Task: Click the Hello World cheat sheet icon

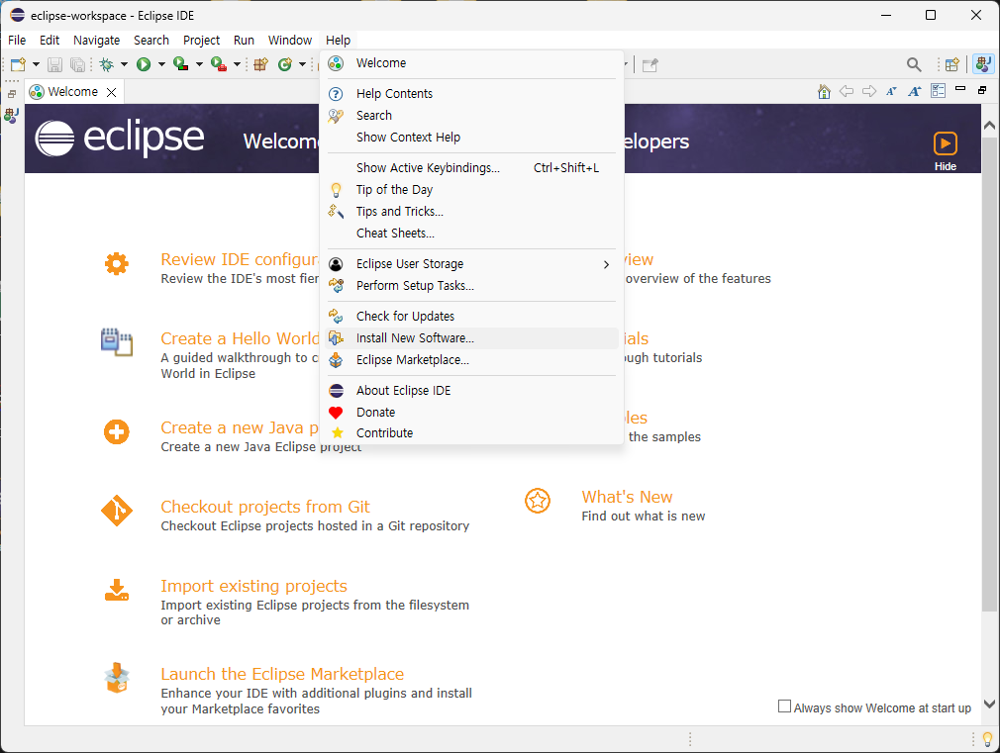Action: click(x=117, y=342)
